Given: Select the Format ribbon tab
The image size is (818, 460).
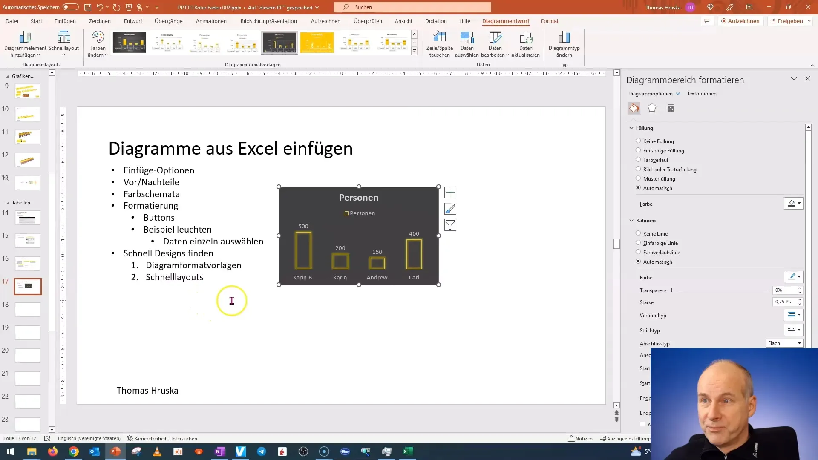Looking at the screenshot, I should click(x=550, y=21).
